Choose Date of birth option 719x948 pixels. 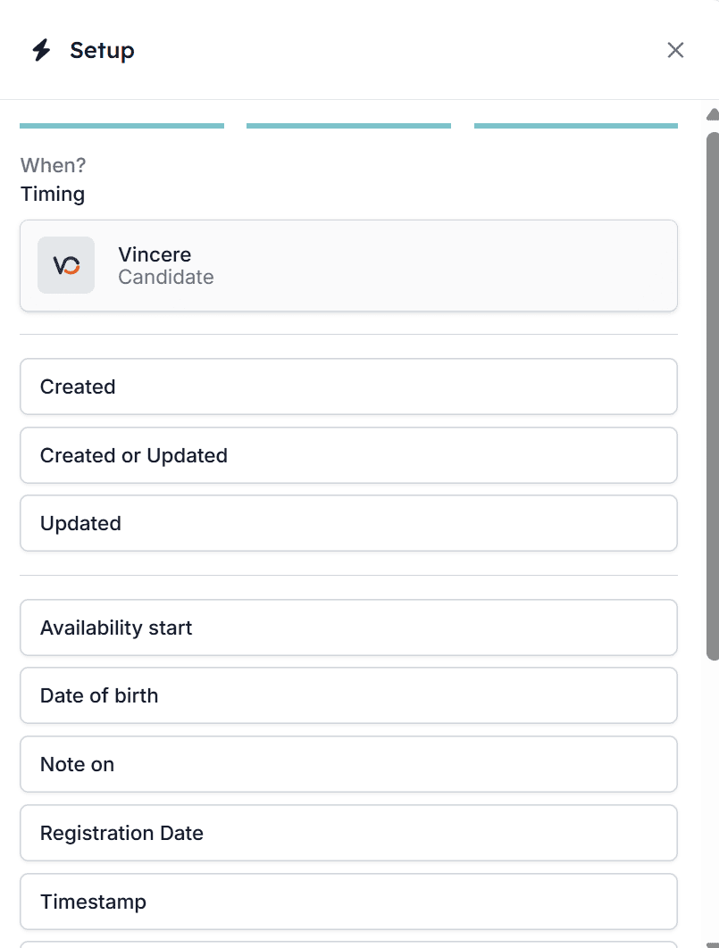click(348, 696)
